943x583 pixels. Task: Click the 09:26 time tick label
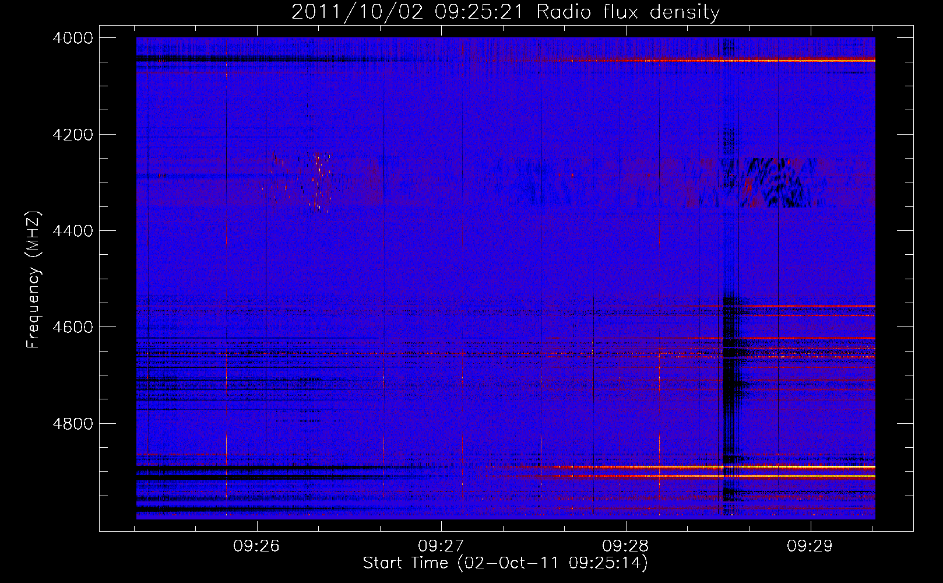(256, 546)
